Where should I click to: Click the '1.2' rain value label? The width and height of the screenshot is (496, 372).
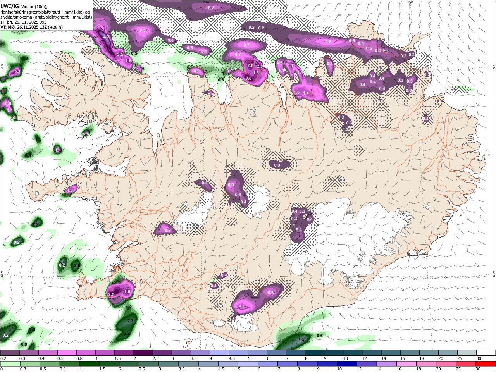[x=129, y=307]
